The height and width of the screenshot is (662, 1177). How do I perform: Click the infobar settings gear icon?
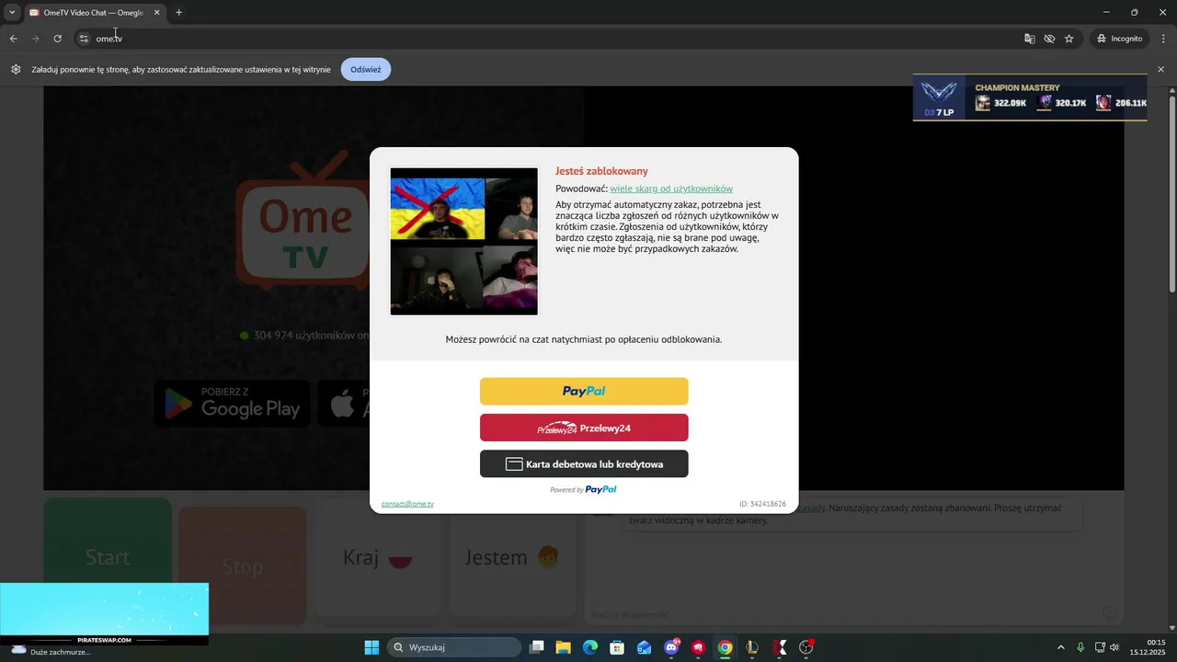coord(16,69)
